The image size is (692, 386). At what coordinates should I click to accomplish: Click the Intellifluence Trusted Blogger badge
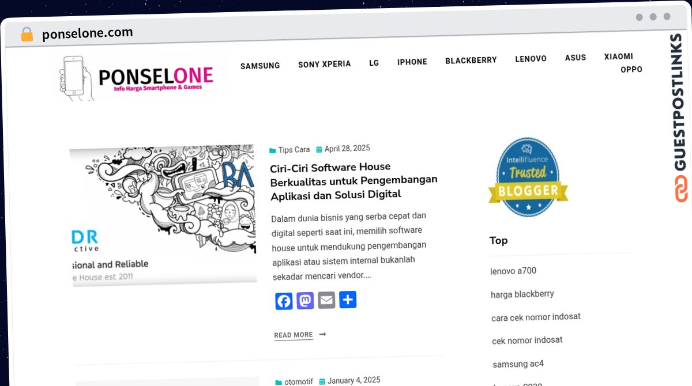528,177
